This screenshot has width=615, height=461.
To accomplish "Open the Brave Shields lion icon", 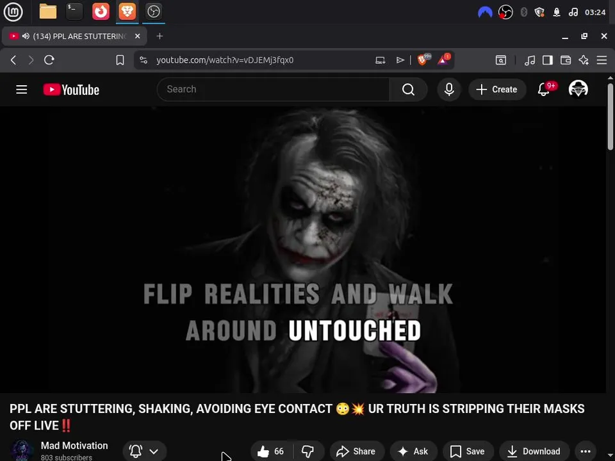I will tap(423, 60).
